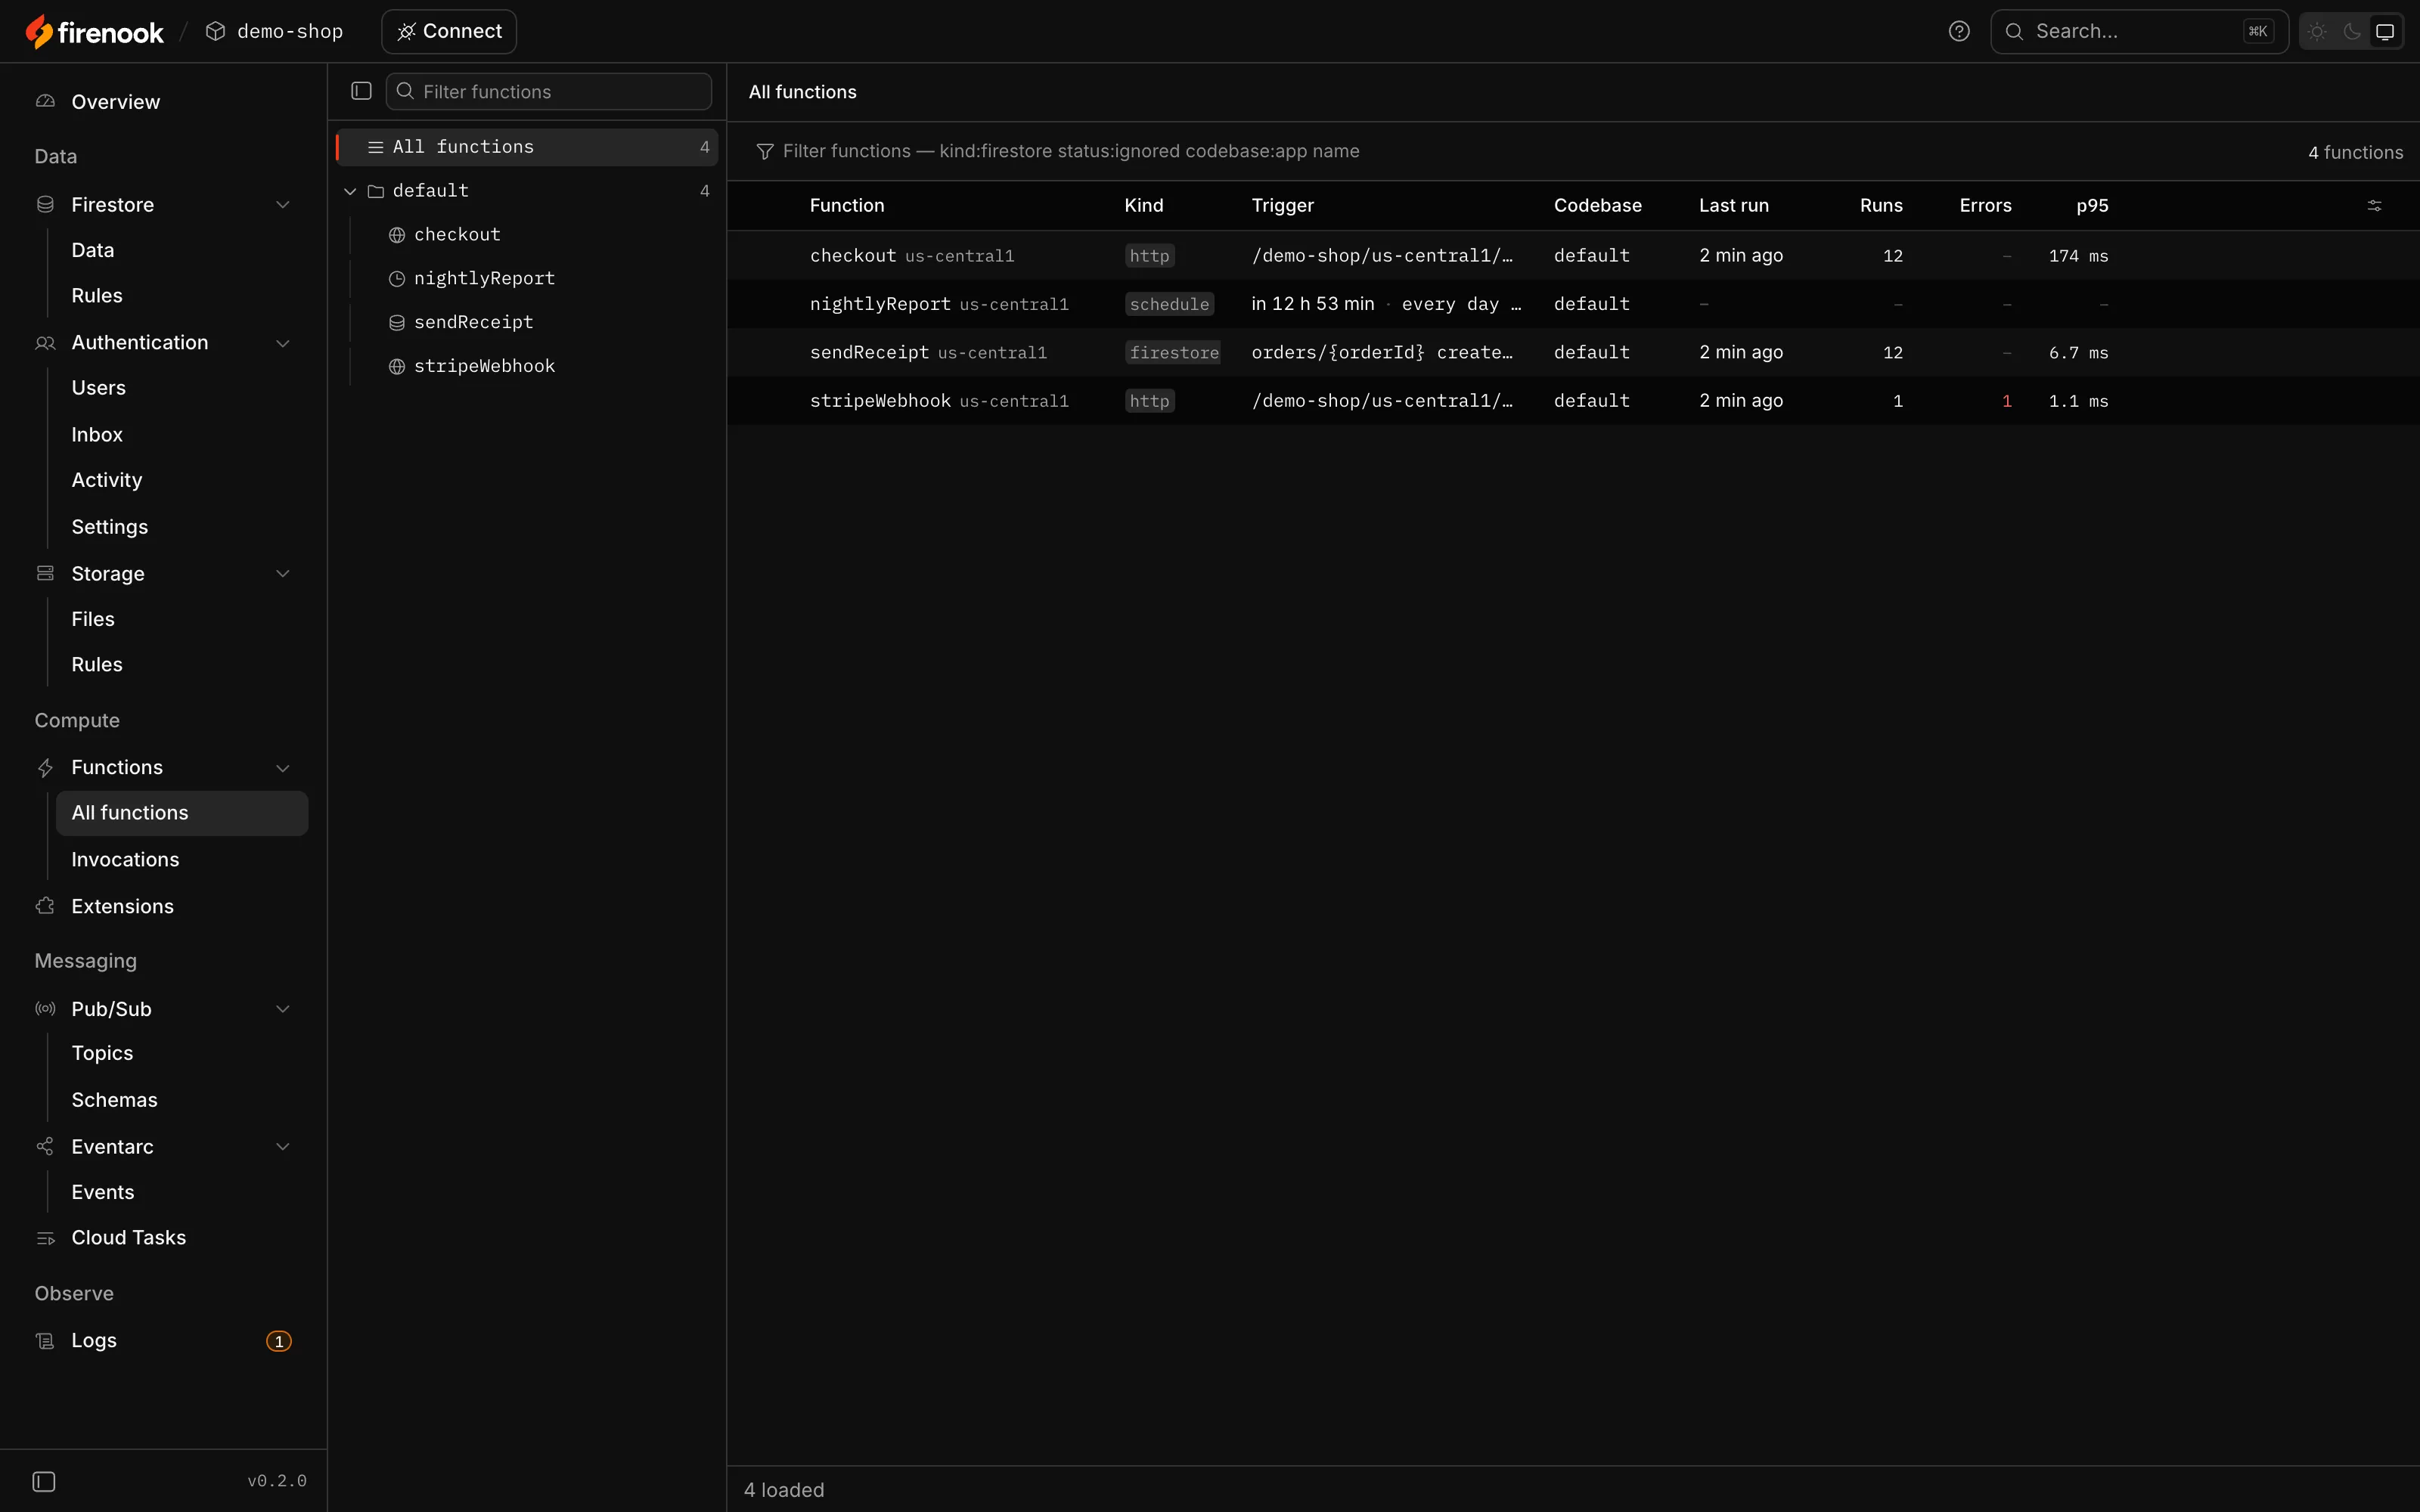This screenshot has width=2420, height=1512.
Task: Click the Extensions puzzle icon
Action: (45, 906)
